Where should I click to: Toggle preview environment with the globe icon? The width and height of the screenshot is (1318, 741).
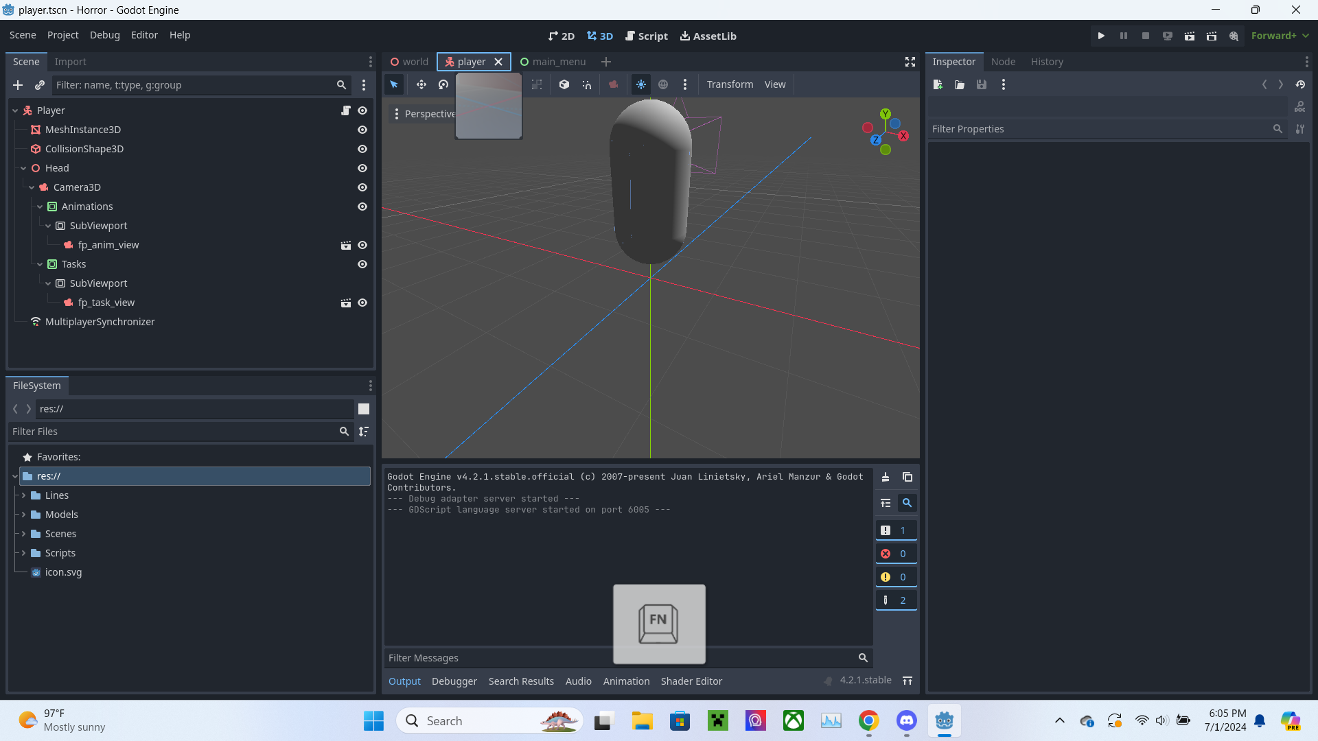coord(663,84)
